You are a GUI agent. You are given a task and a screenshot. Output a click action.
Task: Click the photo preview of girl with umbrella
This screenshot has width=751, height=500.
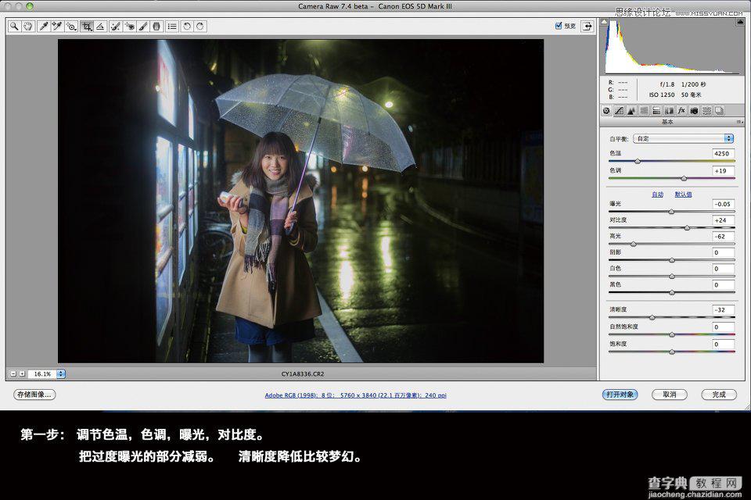300,201
